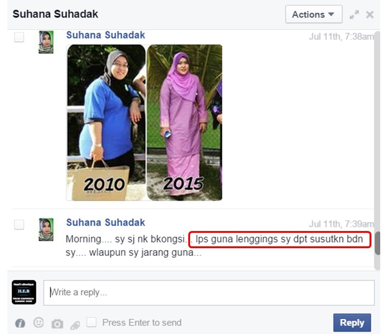Click the Jul 11th, 7:38am timestamp
Image resolution: width=383 pixels, height=334 pixels.
[x=341, y=37]
